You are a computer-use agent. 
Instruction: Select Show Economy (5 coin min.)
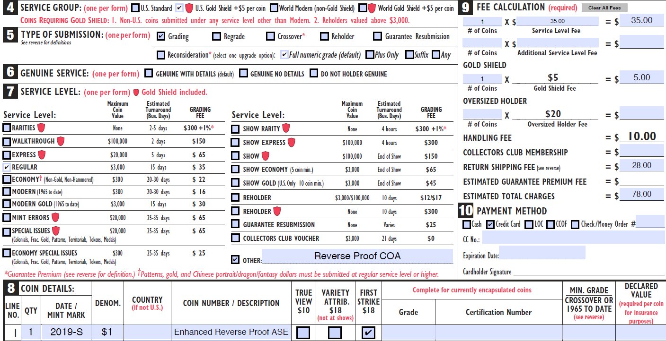point(235,170)
